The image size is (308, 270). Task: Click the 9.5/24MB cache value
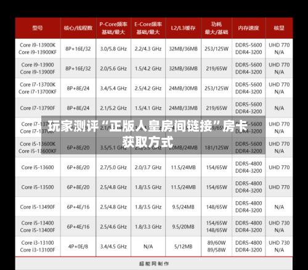coord(183,207)
